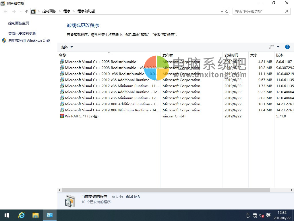Screen dimensions: 294x221
Task: Go to 控制面板主页
Action: [x=19, y=23]
